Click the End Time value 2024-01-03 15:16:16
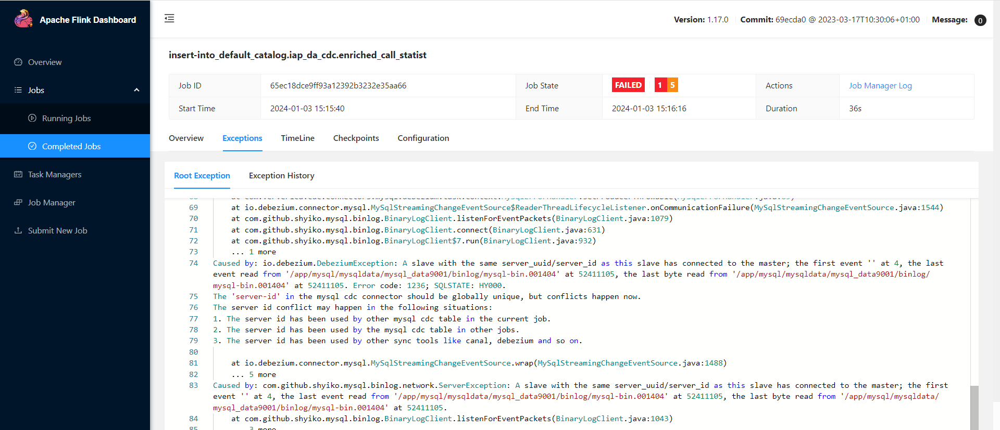The image size is (1000, 430). (x=649, y=108)
